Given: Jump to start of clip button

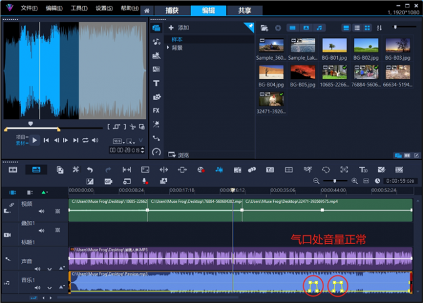Looking at the screenshot, I should coord(46,141).
